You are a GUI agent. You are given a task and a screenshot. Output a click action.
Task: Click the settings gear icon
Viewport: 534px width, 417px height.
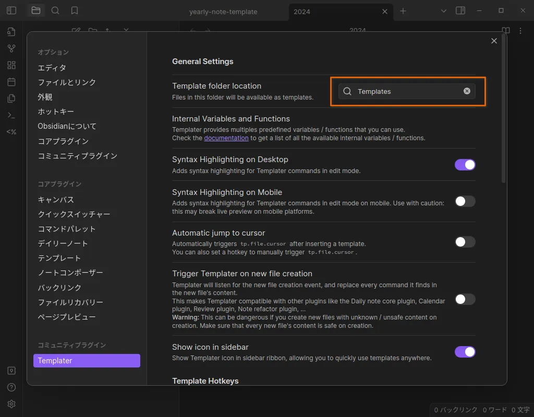11,404
